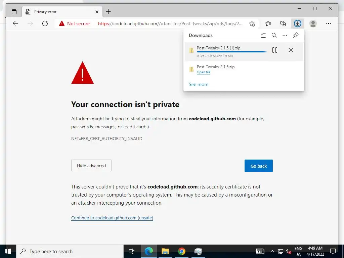Click the download progress bar for Post-Tweaks-2.1.5 (1).zip
The height and width of the screenshot is (258, 344).
click(232, 52)
